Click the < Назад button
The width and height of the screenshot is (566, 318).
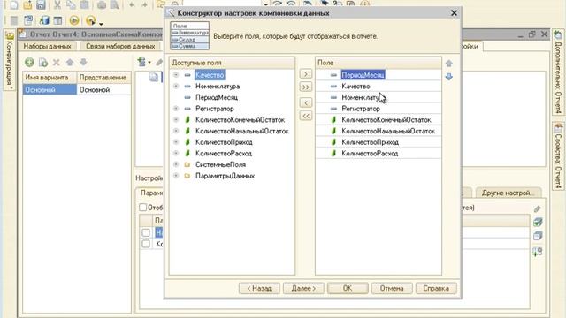tap(259, 289)
